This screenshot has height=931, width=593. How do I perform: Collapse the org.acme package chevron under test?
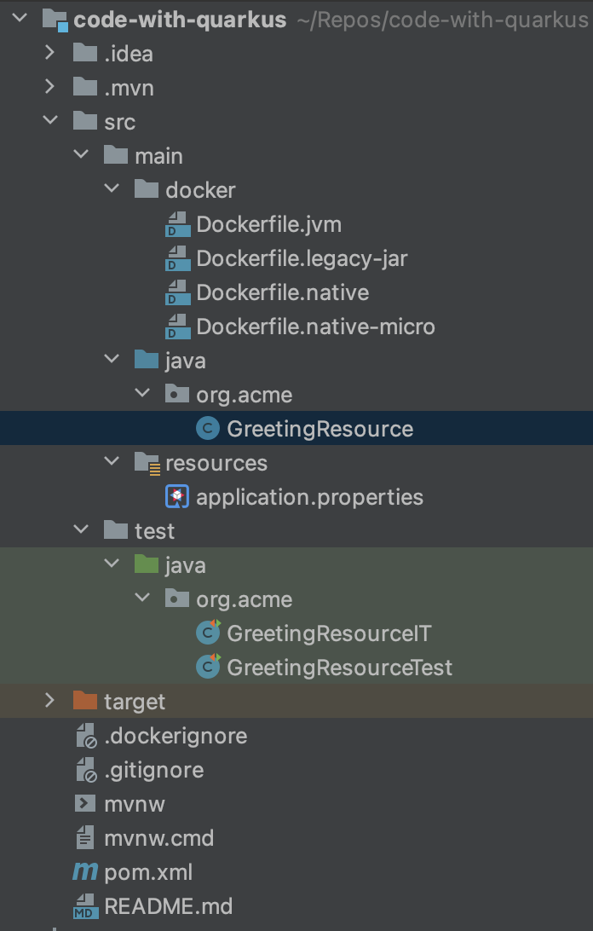(x=142, y=598)
